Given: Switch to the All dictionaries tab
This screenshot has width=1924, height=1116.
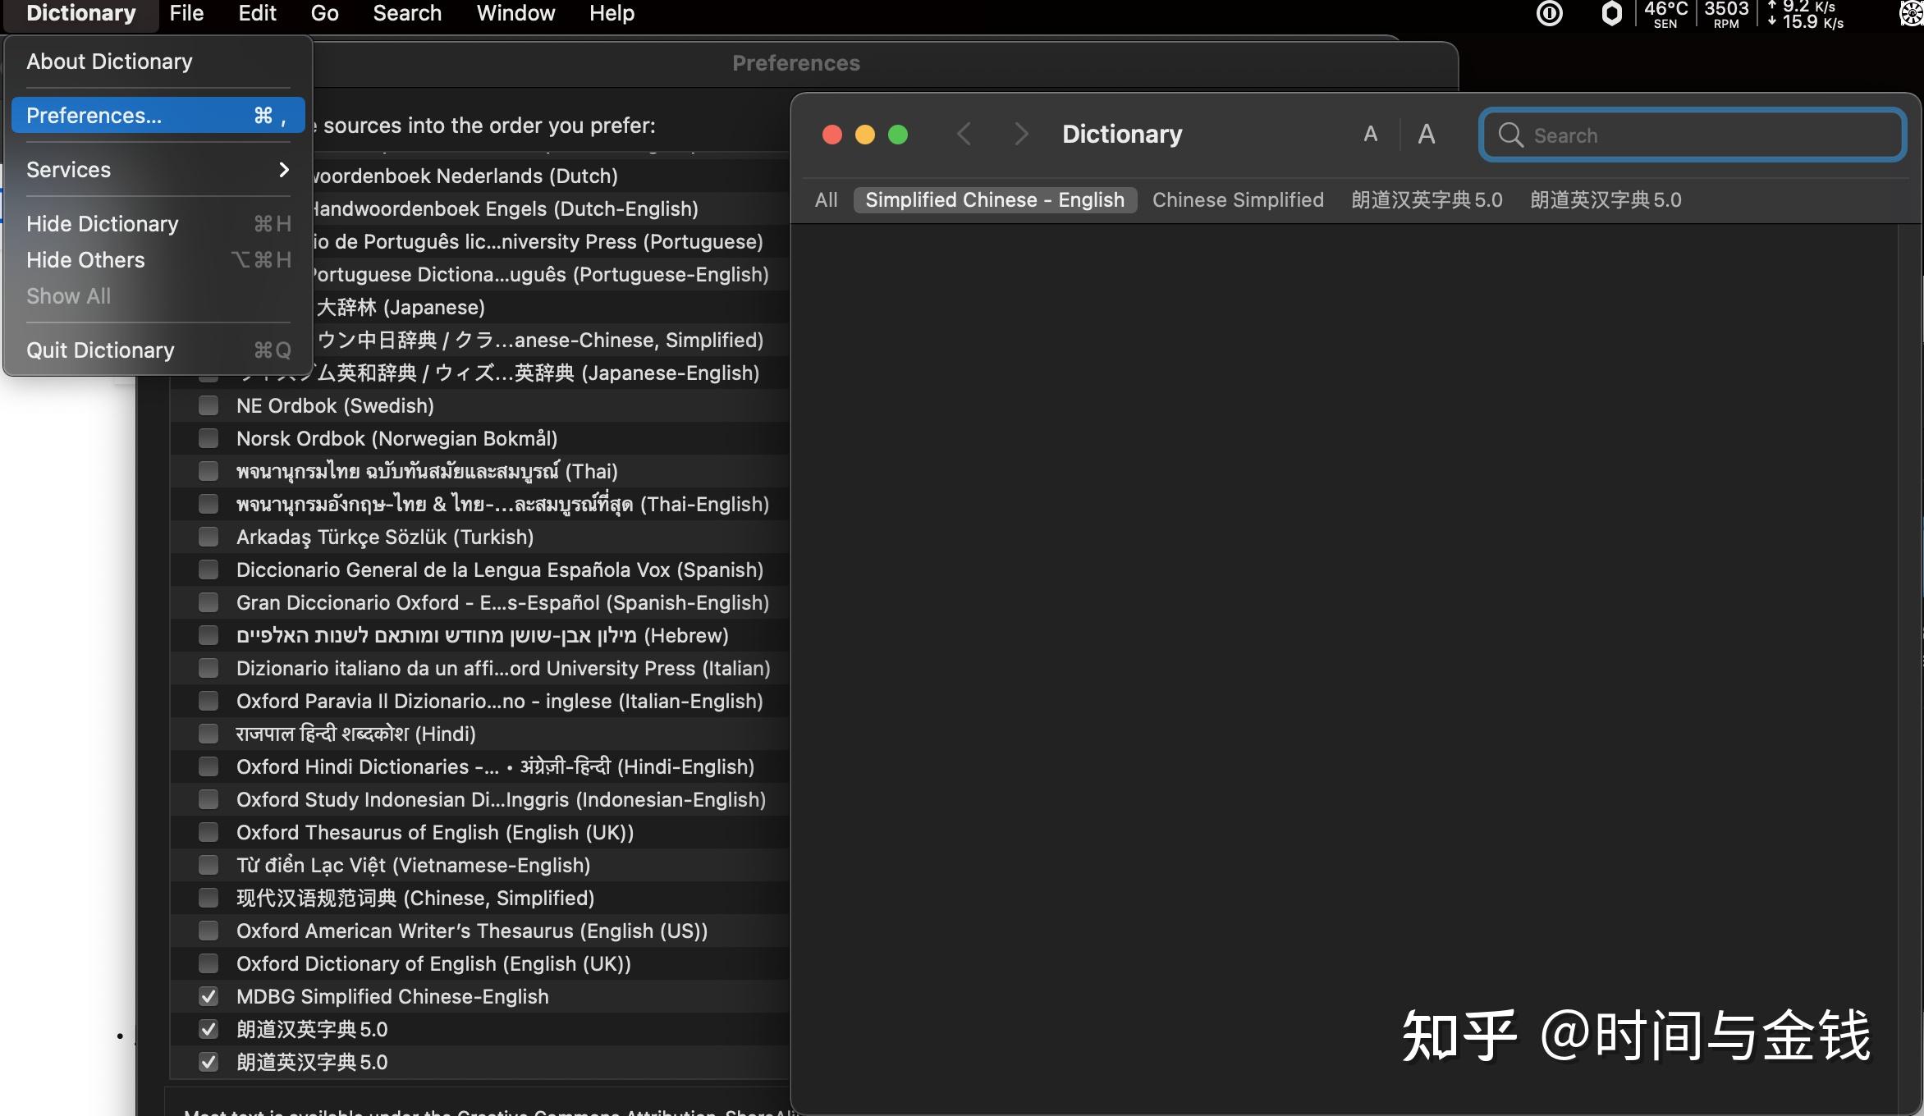Looking at the screenshot, I should pyautogui.click(x=826, y=200).
